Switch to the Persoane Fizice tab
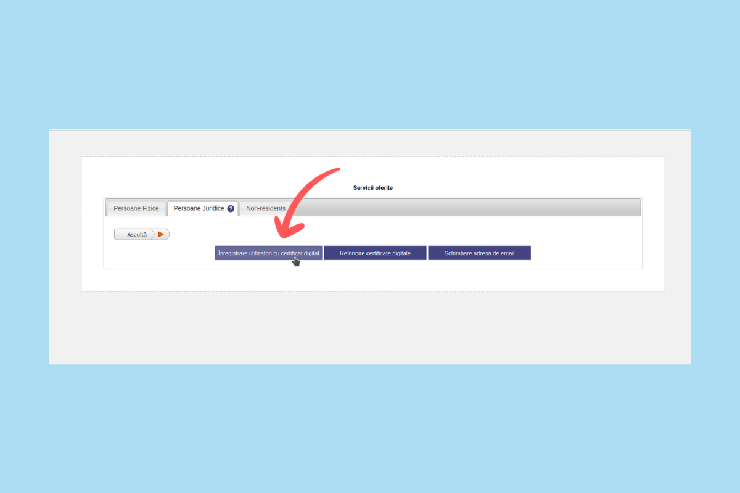This screenshot has width=740, height=493. [136, 208]
